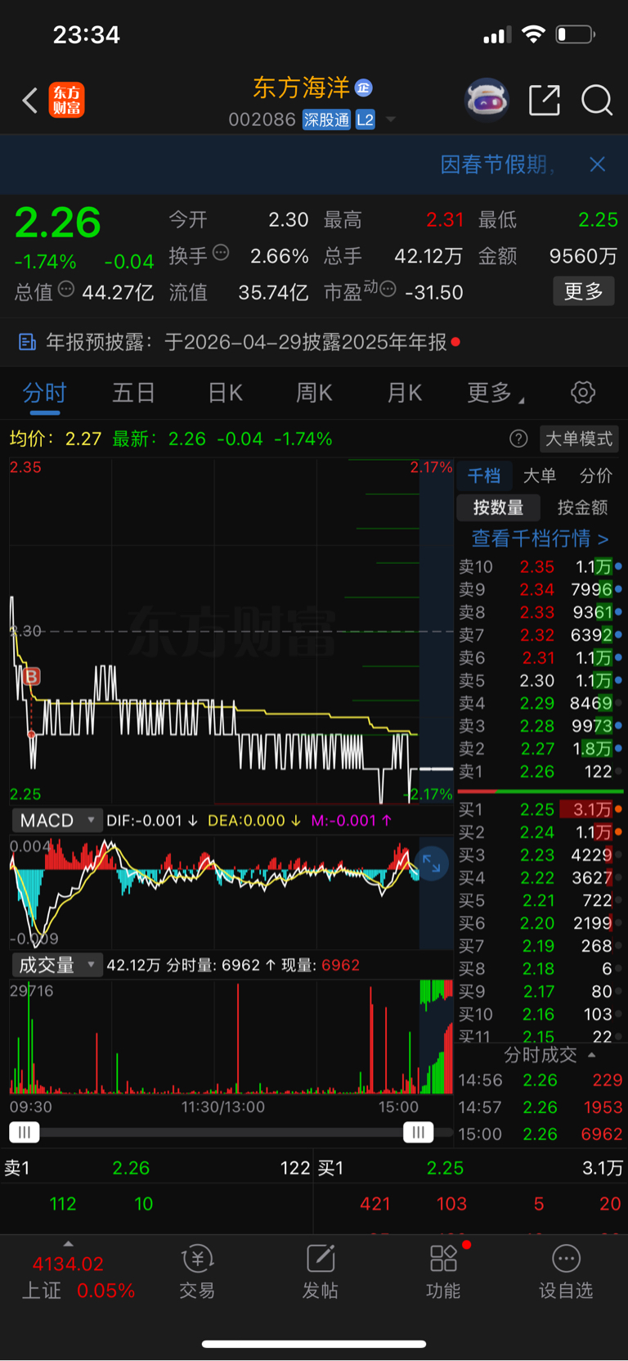Switch to the 日K tab
This screenshot has width=628, height=1361.
[x=225, y=393]
